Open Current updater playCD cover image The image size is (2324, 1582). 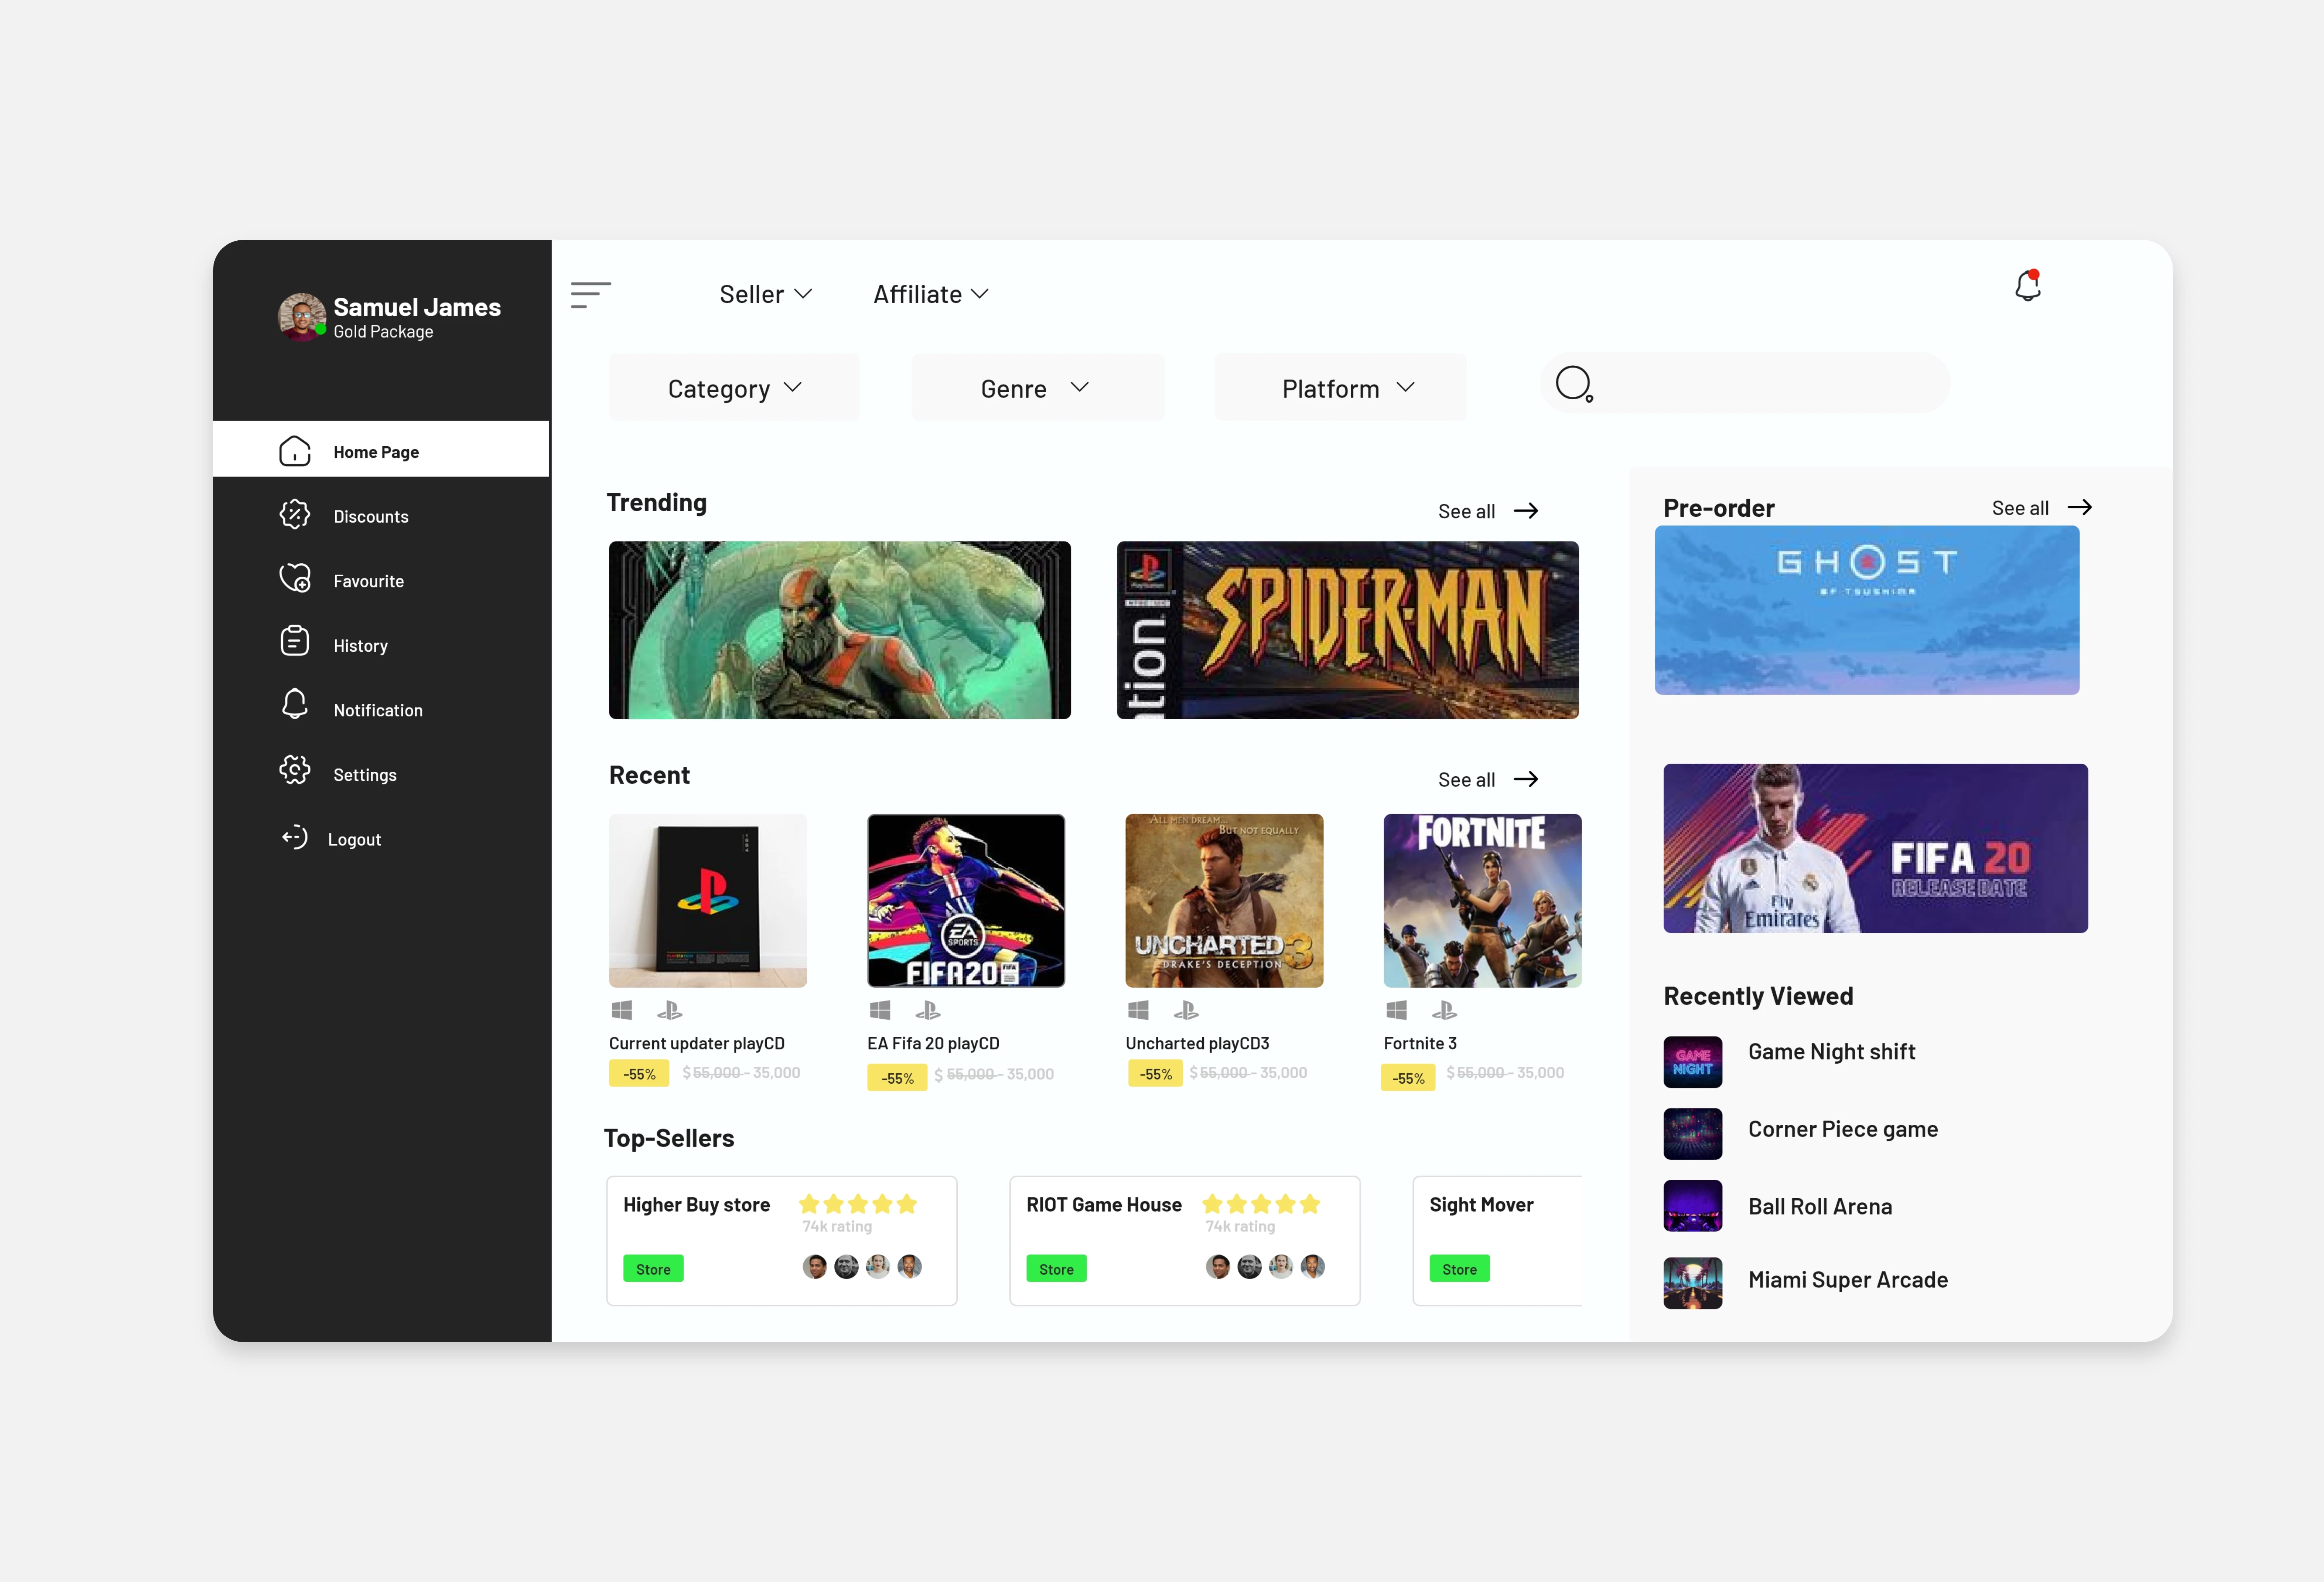tap(708, 900)
